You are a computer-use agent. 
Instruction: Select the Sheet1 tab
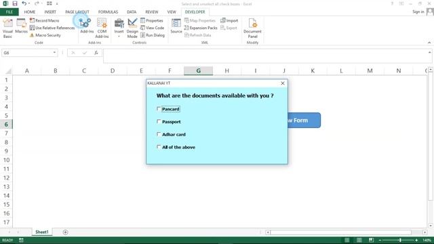click(x=42, y=232)
